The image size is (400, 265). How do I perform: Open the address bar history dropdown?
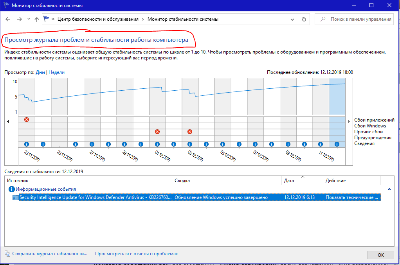[292, 20]
